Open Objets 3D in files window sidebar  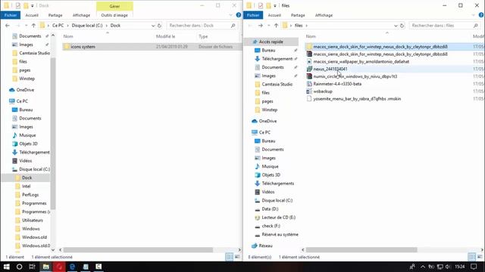point(271,175)
